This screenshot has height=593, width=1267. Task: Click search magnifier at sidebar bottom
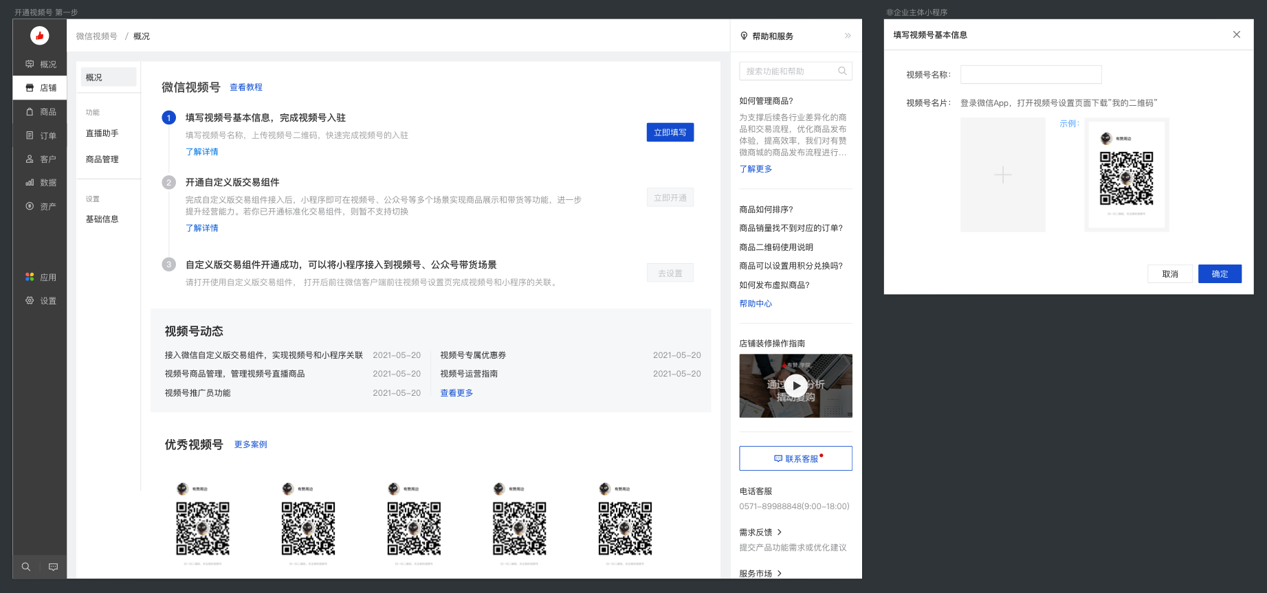click(26, 567)
